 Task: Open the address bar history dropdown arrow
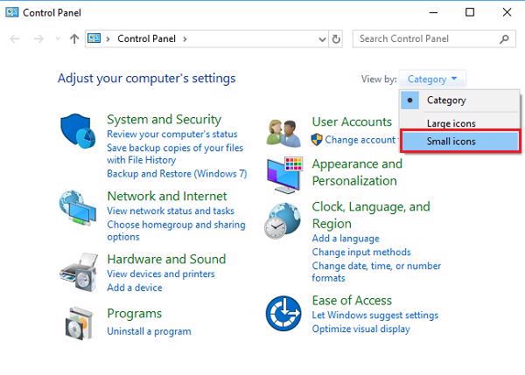[320, 39]
